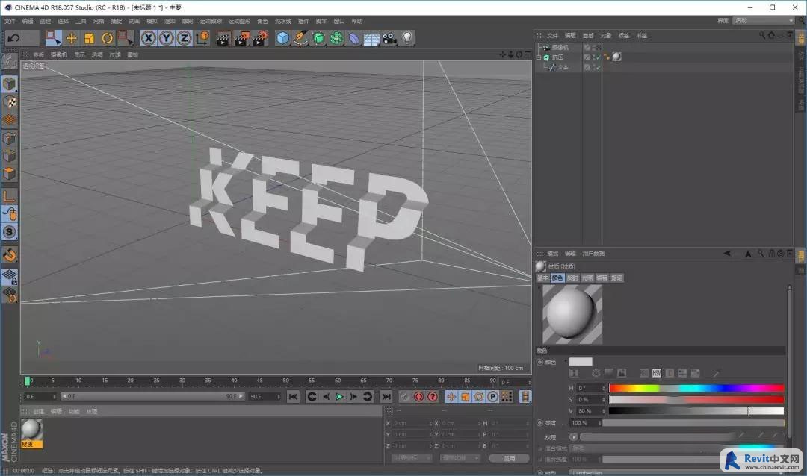Click the Enable Axis L-shaped icon
This screenshot has width=807, height=476.
point(9,196)
